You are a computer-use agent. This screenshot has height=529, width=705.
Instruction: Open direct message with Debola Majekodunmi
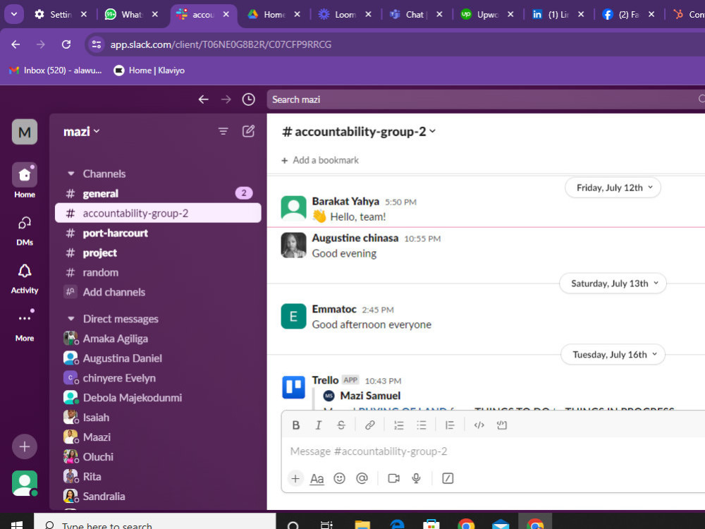pos(158,398)
